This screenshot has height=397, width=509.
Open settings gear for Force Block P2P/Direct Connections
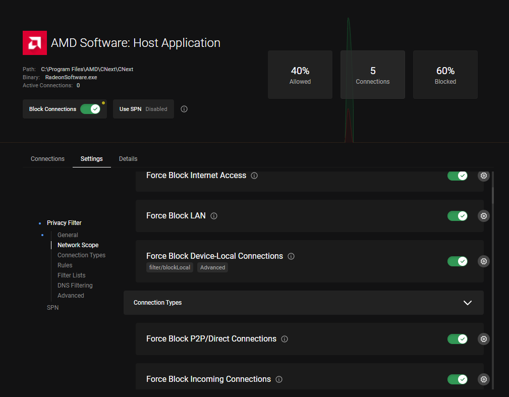(483, 338)
